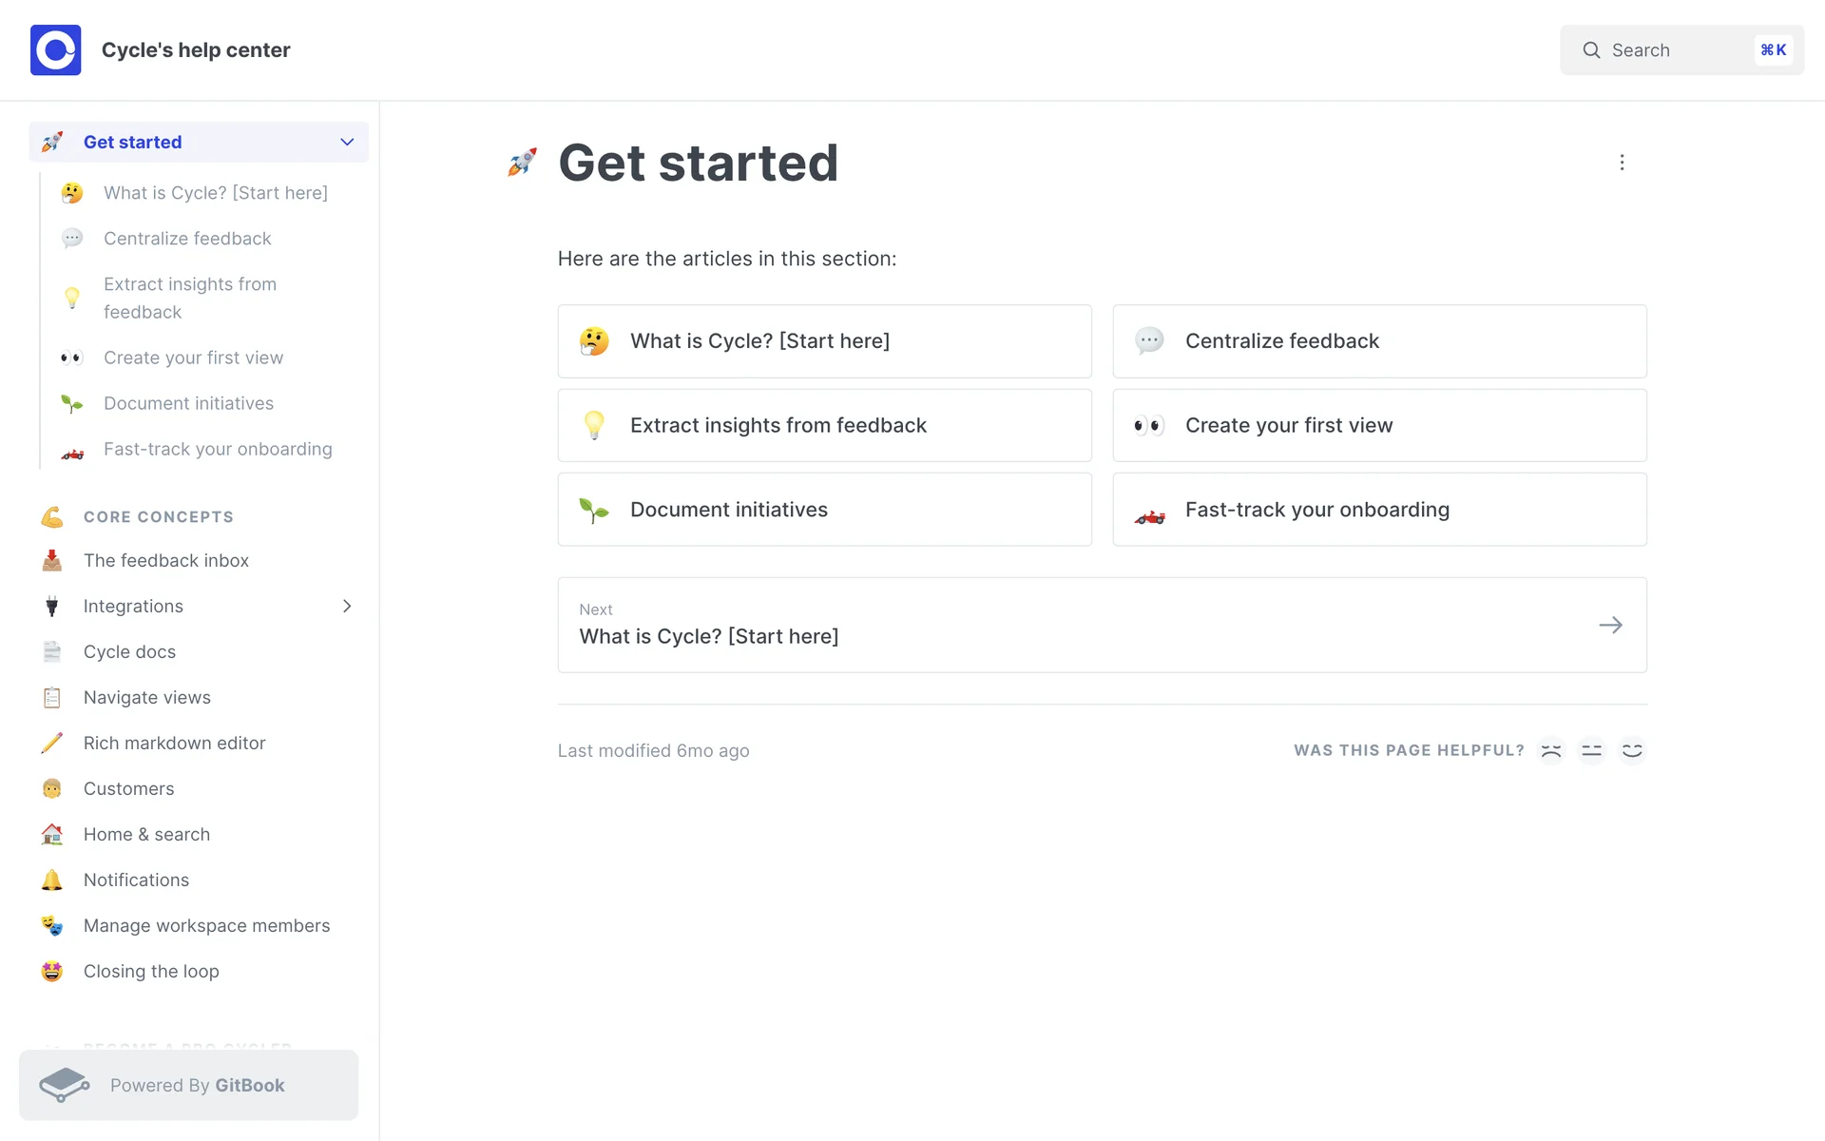
Task: Click the bell icon beside Notifications
Action: tap(52, 880)
